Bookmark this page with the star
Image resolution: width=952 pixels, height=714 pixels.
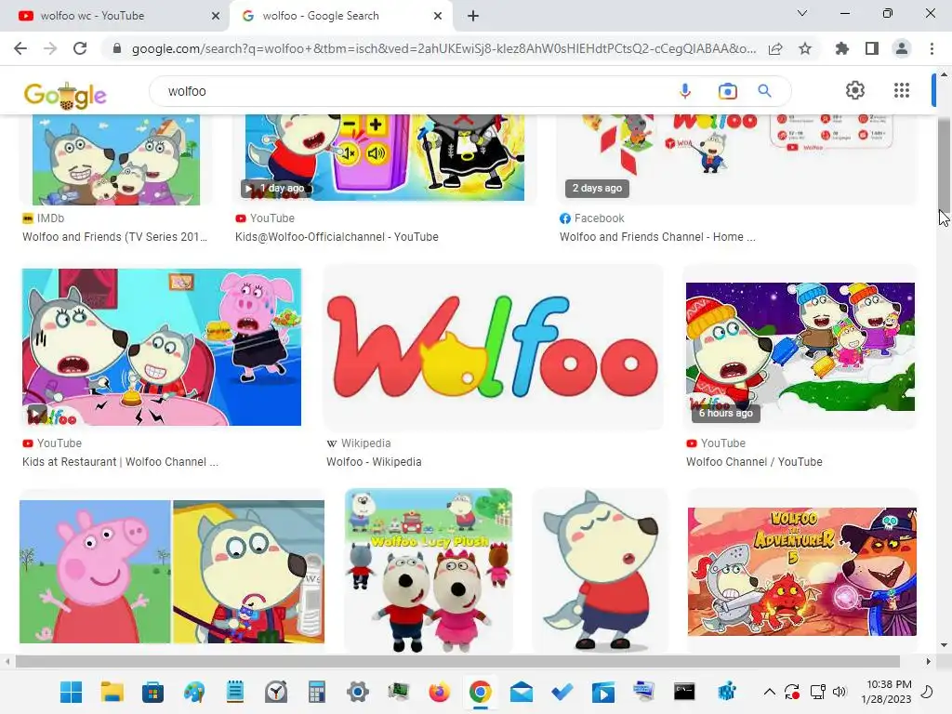click(x=805, y=48)
